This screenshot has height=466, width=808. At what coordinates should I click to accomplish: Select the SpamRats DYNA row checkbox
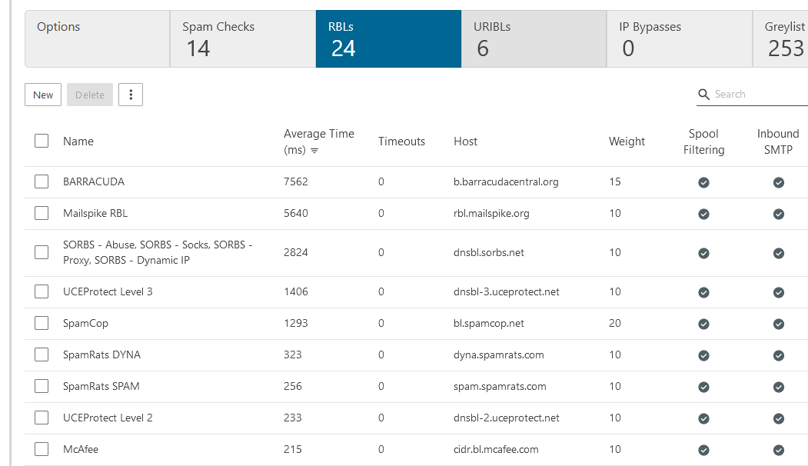(x=42, y=354)
